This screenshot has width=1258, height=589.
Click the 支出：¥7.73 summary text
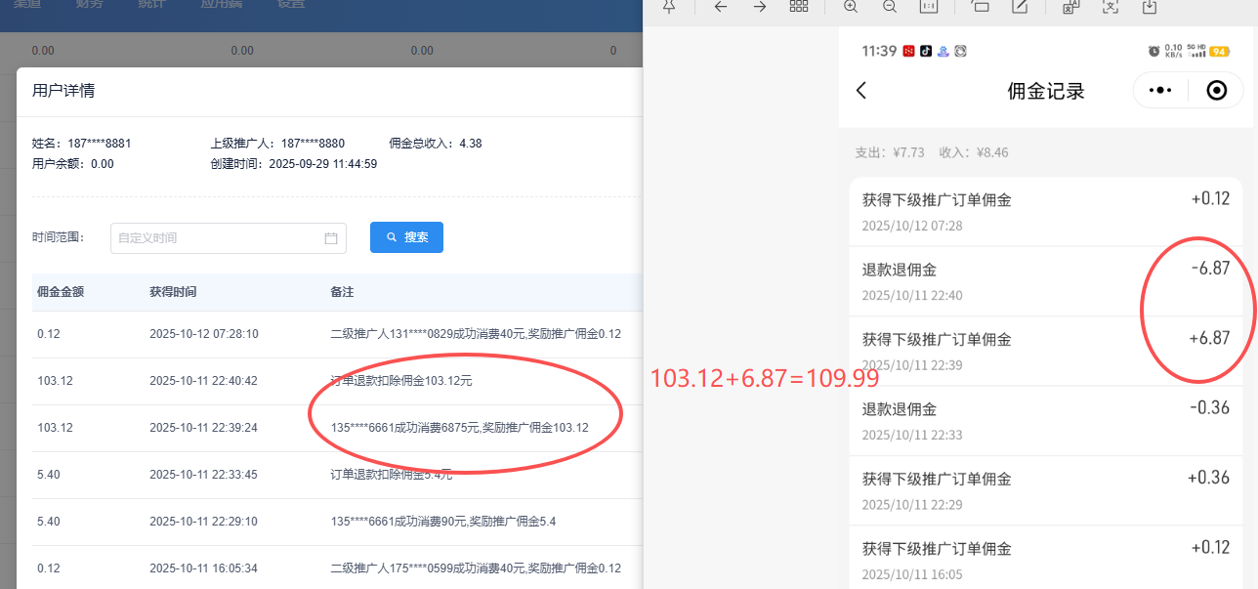tap(890, 153)
